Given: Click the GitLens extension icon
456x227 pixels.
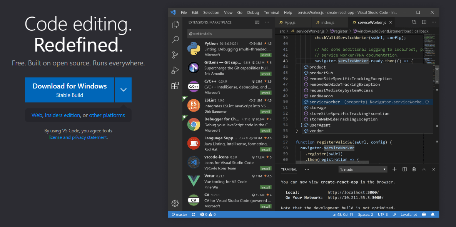Looking at the screenshot, I should coord(194,67).
